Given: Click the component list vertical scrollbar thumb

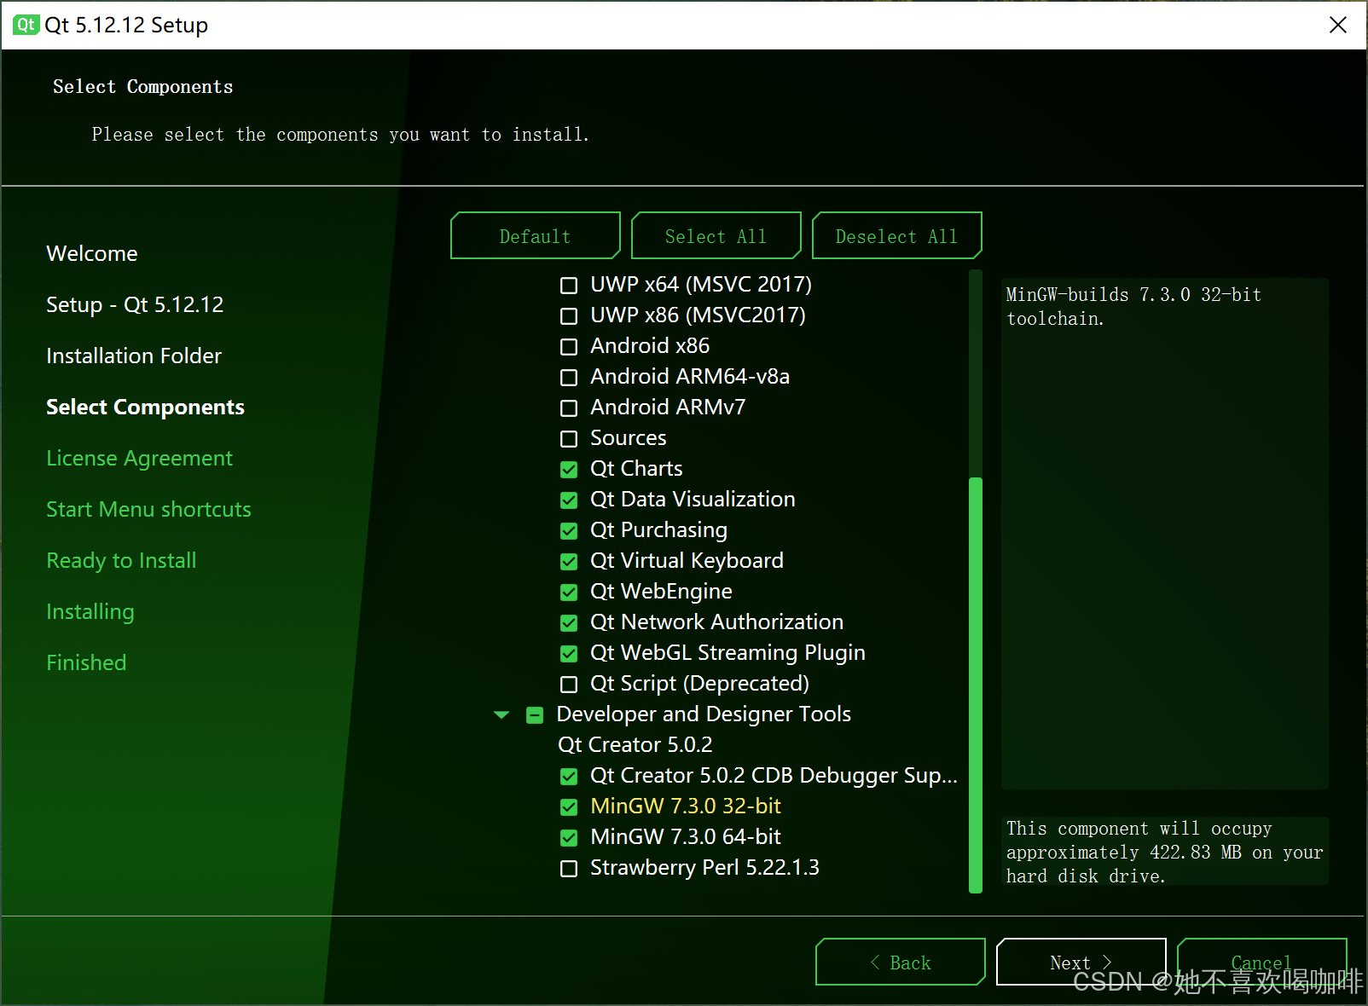Looking at the screenshot, I should coord(976,685).
